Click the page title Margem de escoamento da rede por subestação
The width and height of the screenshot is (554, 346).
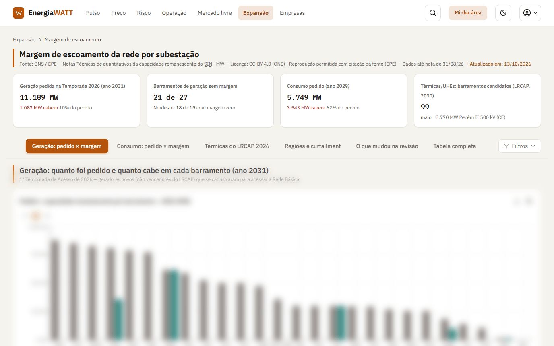click(x=109, y=54)
